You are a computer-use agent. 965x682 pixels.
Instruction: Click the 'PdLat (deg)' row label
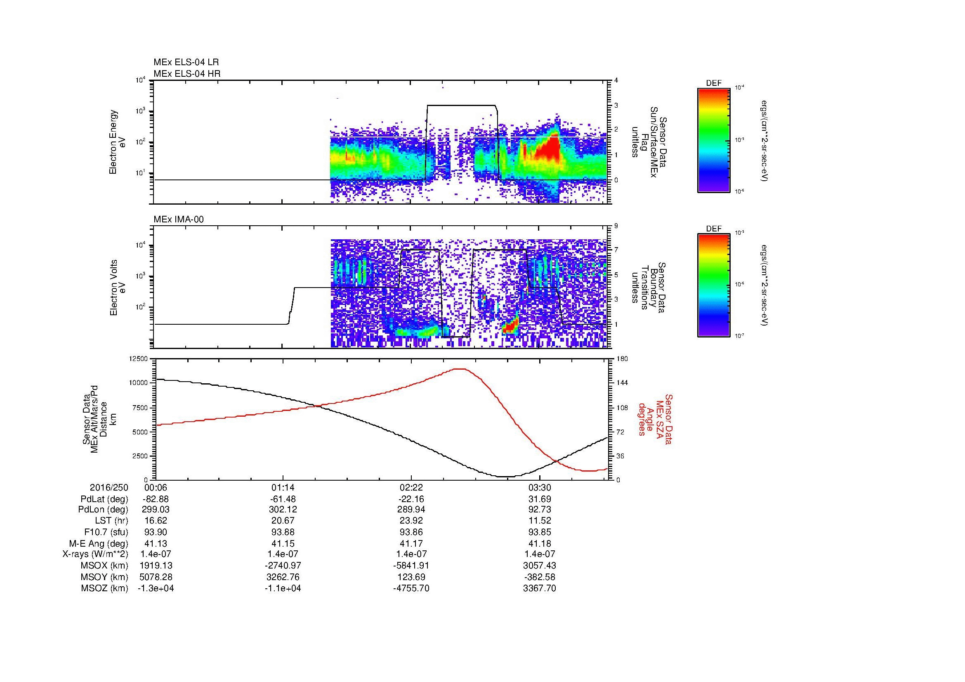(x=104, y=499)
